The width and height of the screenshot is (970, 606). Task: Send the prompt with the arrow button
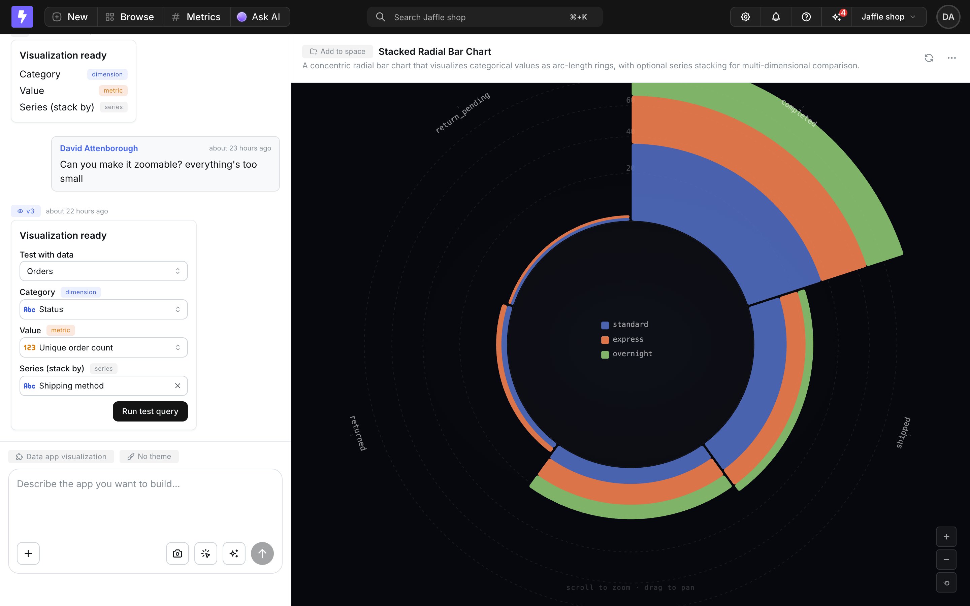(262, 553)
